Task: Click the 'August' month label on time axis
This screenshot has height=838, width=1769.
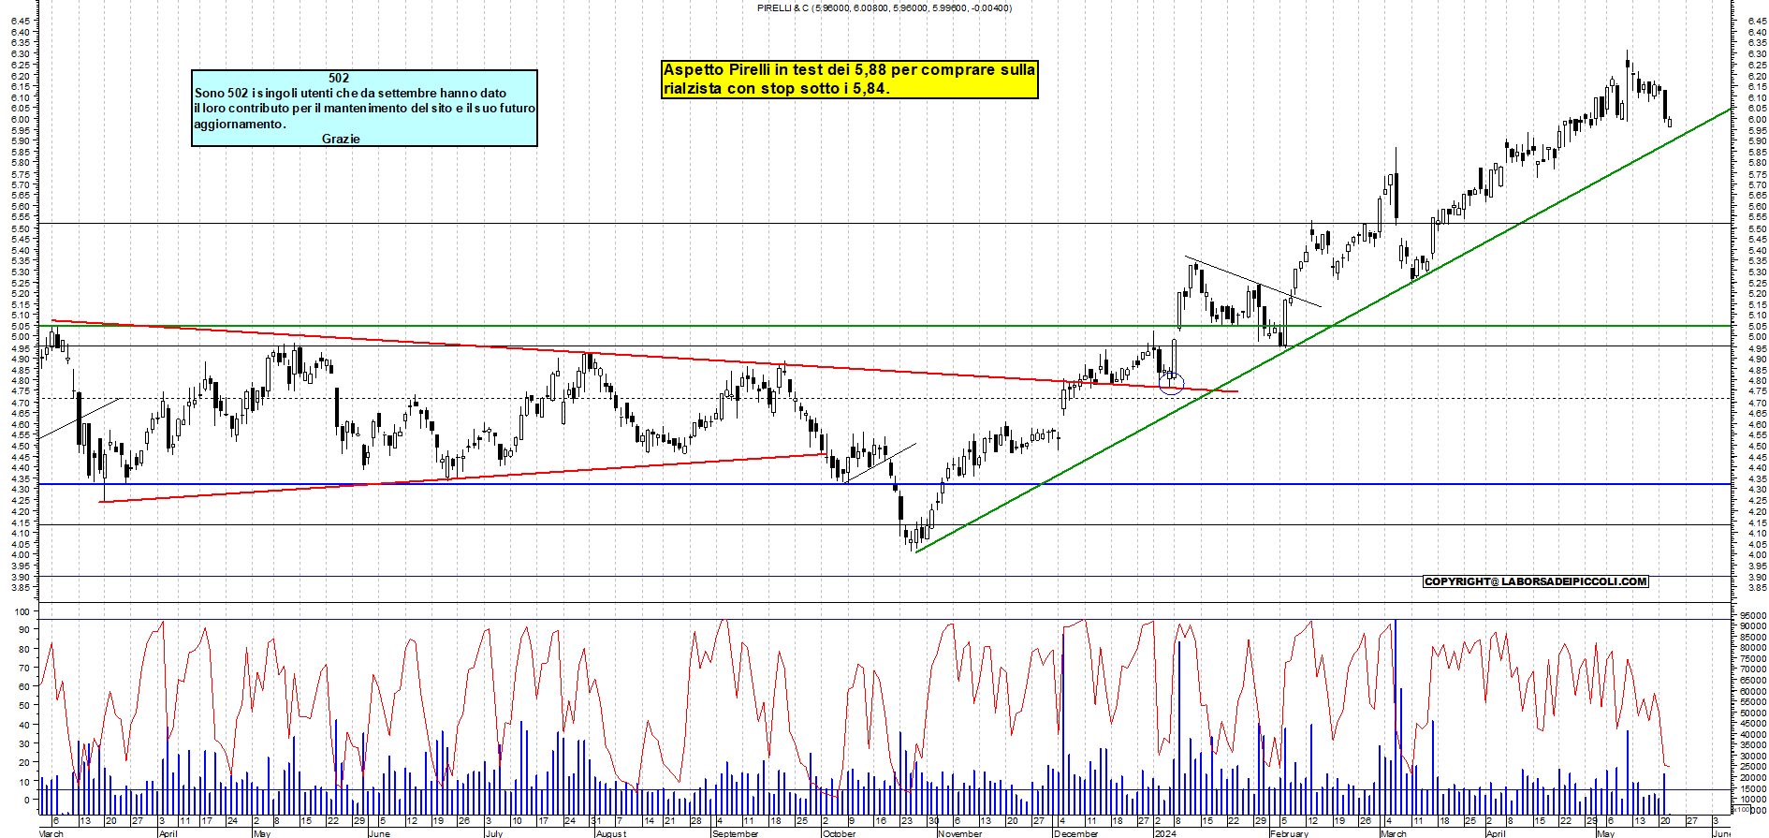Action: (611, 833)
